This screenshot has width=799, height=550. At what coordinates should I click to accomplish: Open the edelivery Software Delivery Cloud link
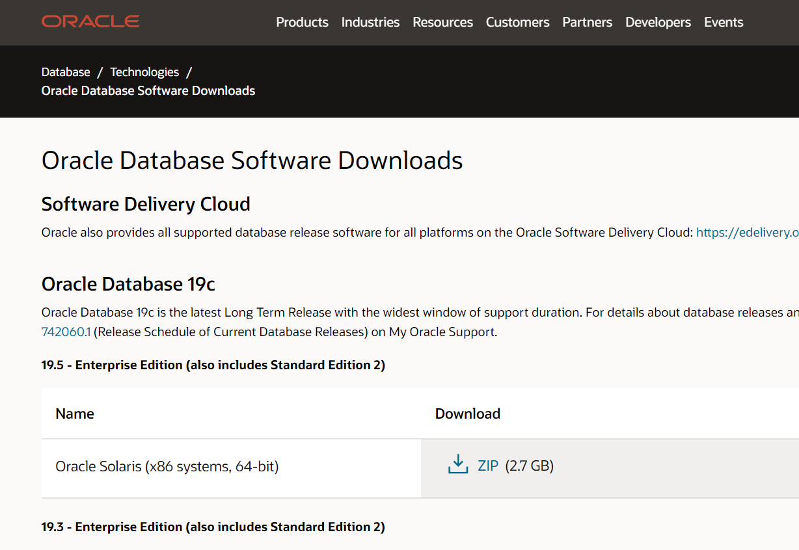pyautogui.click(x=748, y=232)
